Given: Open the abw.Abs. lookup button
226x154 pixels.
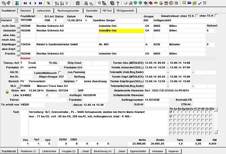Looking at the screenshot, I should click(18, 36).
